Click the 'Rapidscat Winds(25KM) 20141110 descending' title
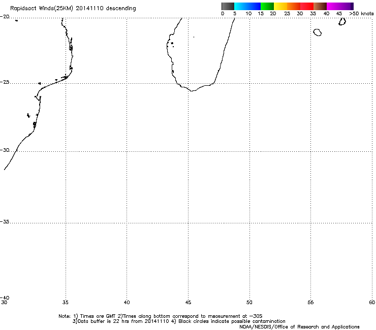Viewport: 376px width, 330px height. click(73, 9)
